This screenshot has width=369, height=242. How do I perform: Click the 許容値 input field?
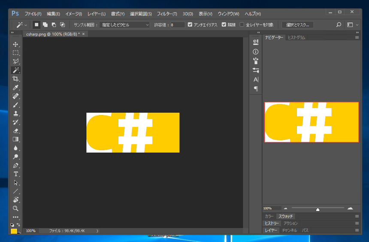pyautogui.click(x=178, y=25)
